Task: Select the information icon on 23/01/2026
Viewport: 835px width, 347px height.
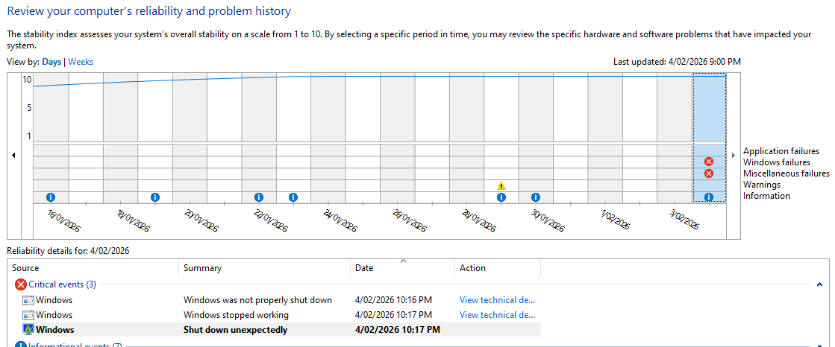Action: (293, 197)
